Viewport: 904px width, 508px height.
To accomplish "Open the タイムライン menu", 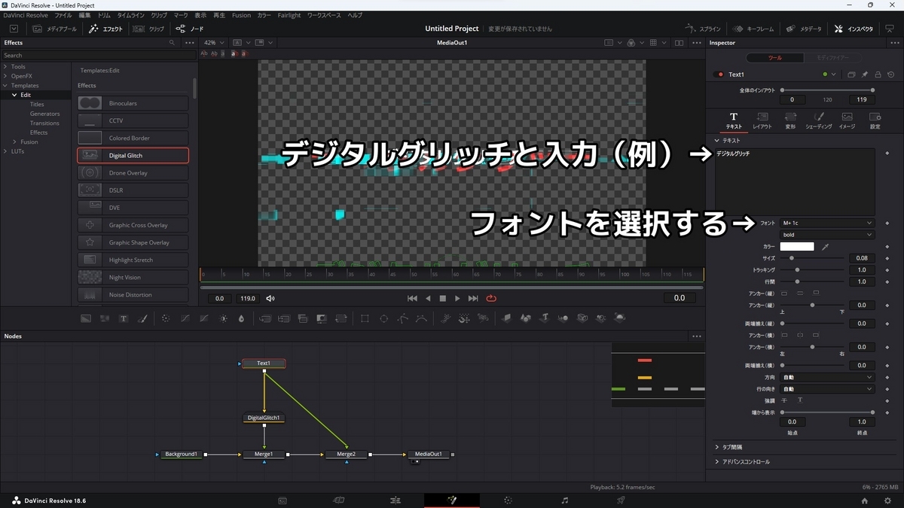I will pyautogui.click(x=130, y=14).
